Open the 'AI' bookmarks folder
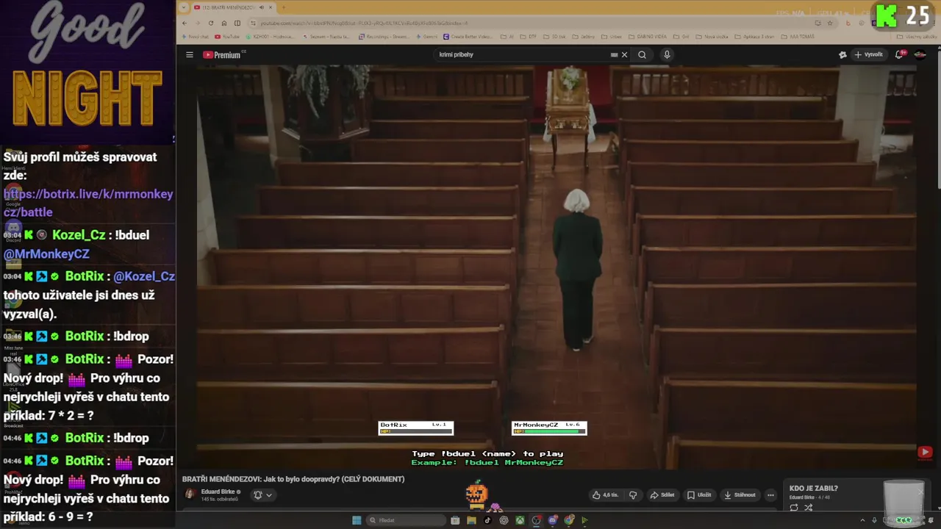The height and width of the screenshot is (529, 941). (x=507, y=36)
